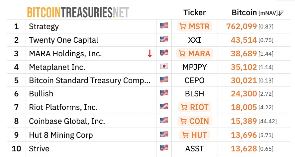Viewport: 295px width, 157px height.
Task: Click the cart icon next to MARA ticker
Action: [x=182, y=53]
